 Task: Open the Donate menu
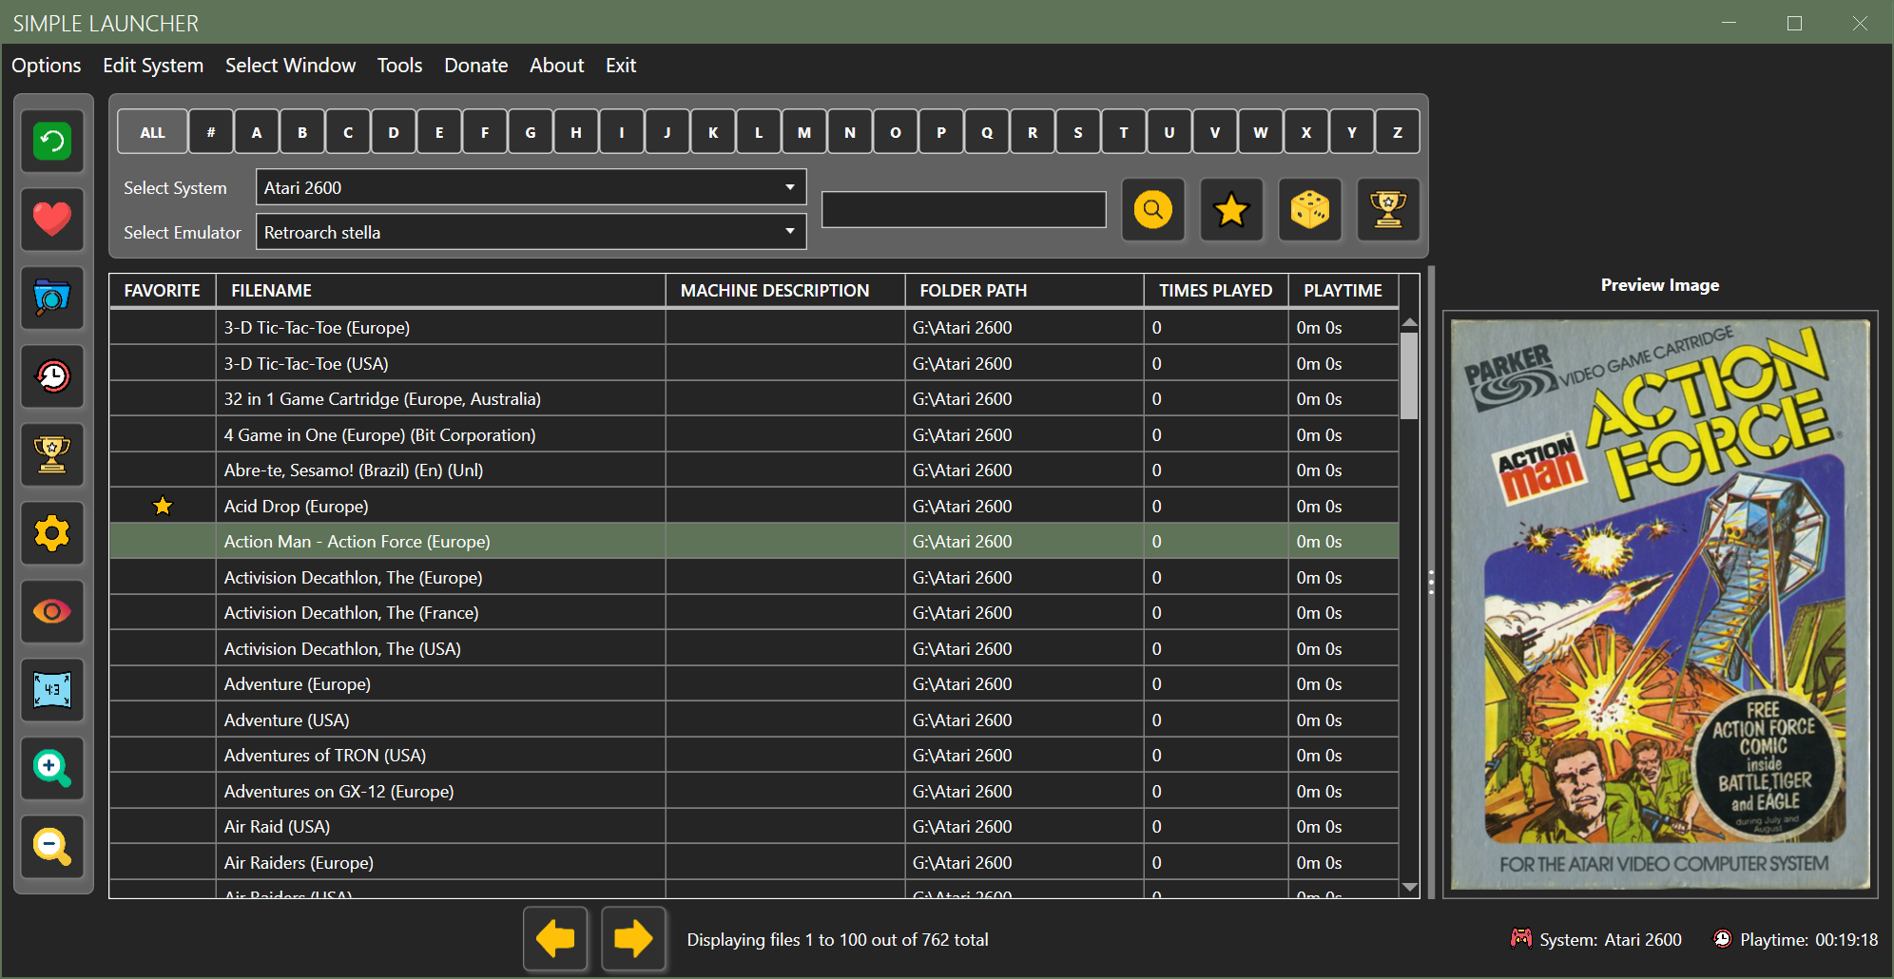coord(476,66)
